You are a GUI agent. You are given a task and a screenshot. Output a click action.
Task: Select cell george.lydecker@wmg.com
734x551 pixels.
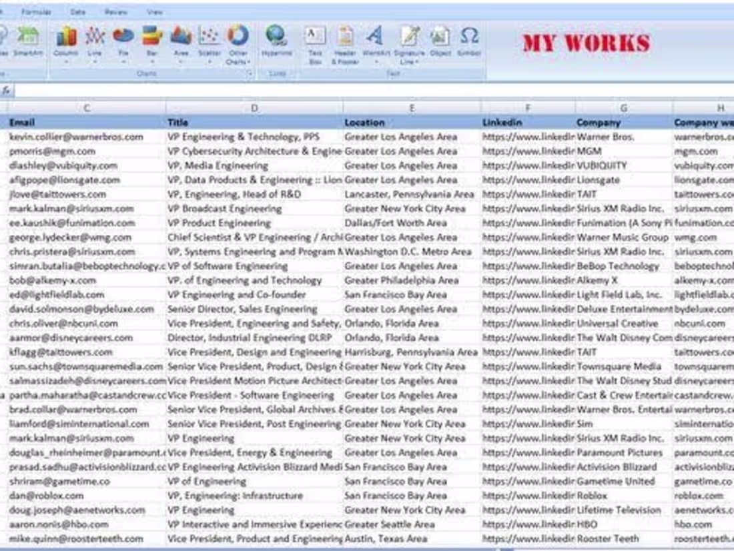click(x=87, y=237)
